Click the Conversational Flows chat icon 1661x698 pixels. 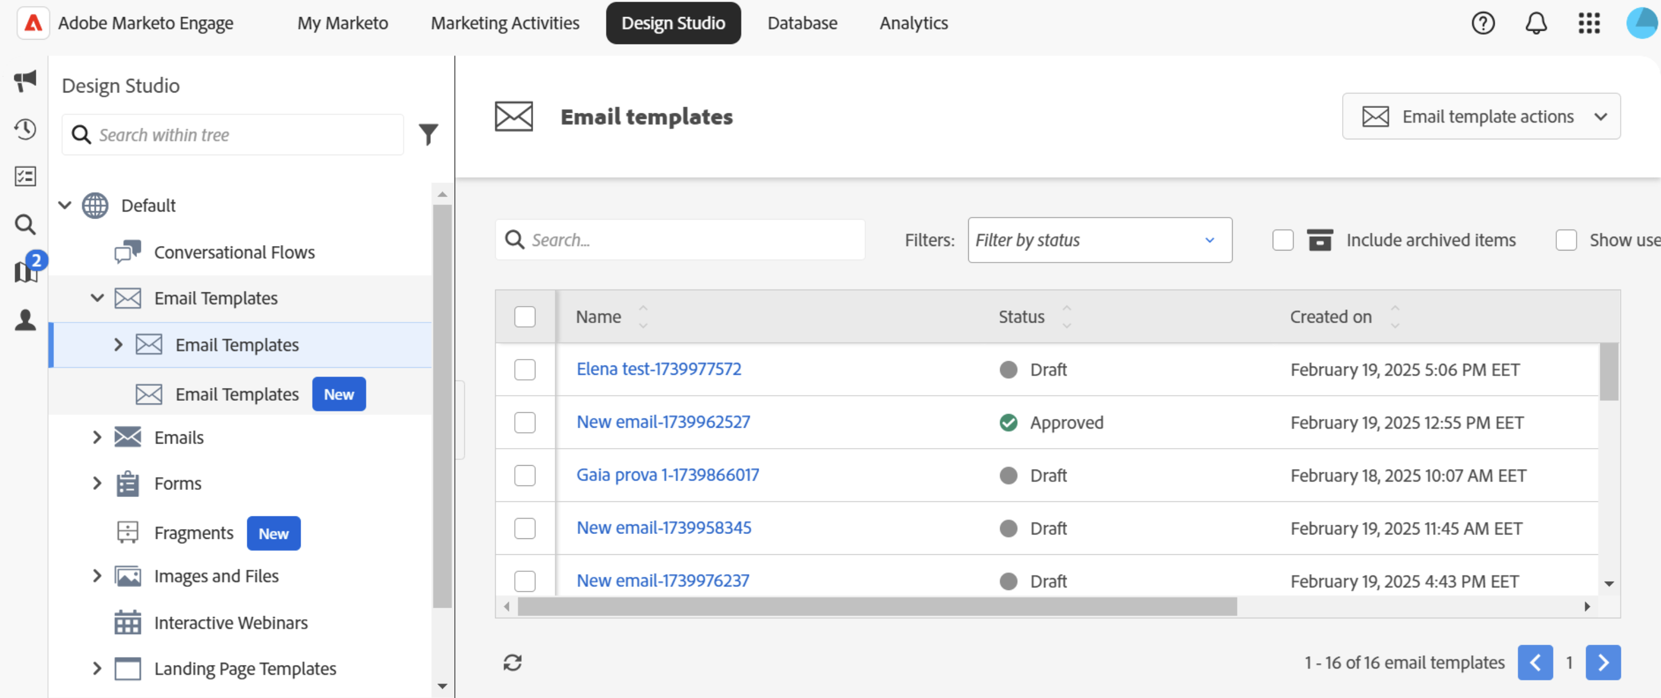coord(128,252)
